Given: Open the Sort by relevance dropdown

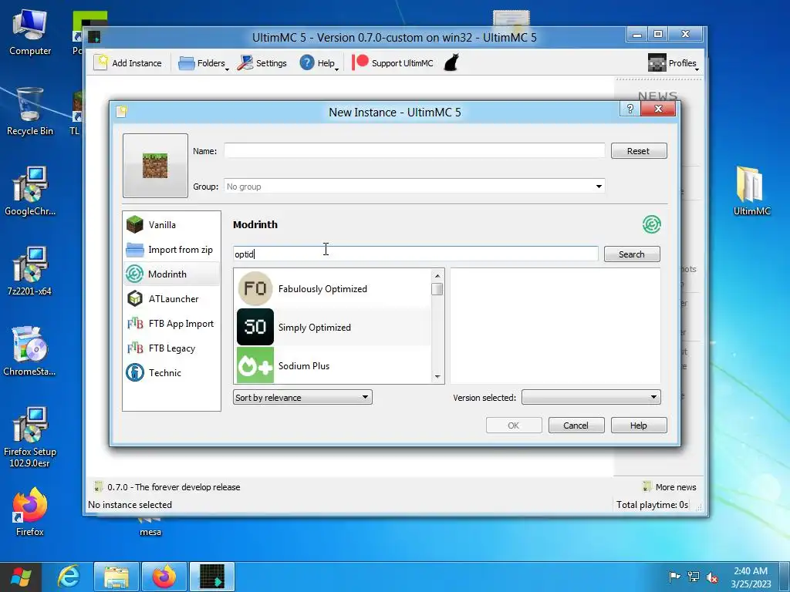Looking at the screenshot, I should click(302, 397).
